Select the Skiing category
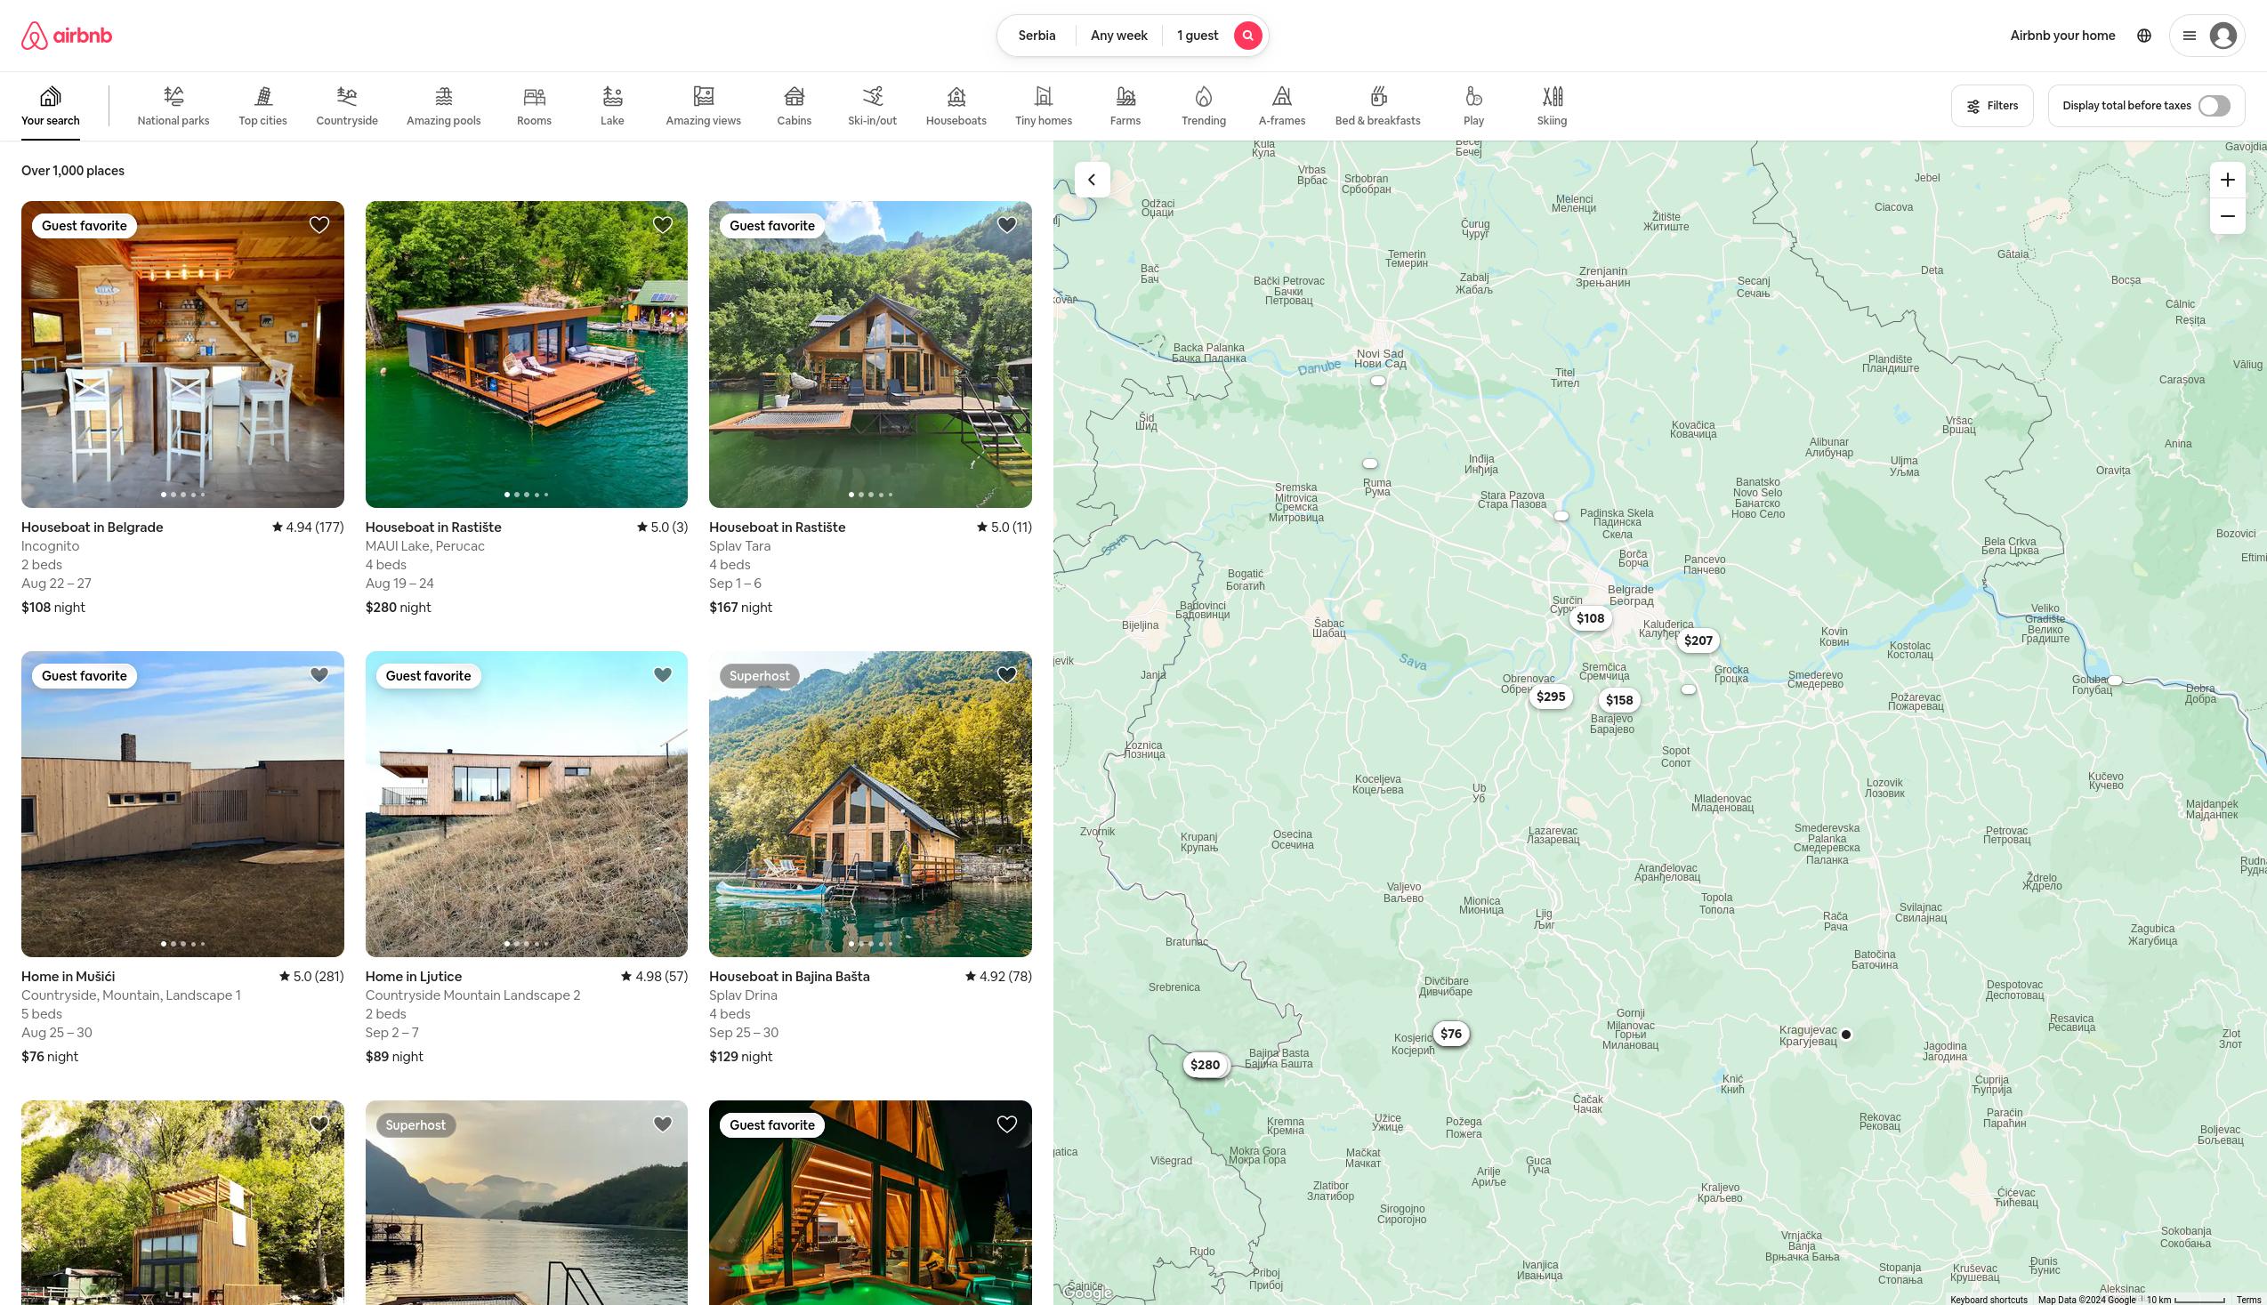2267x1305 pixels. point(1552,106)
